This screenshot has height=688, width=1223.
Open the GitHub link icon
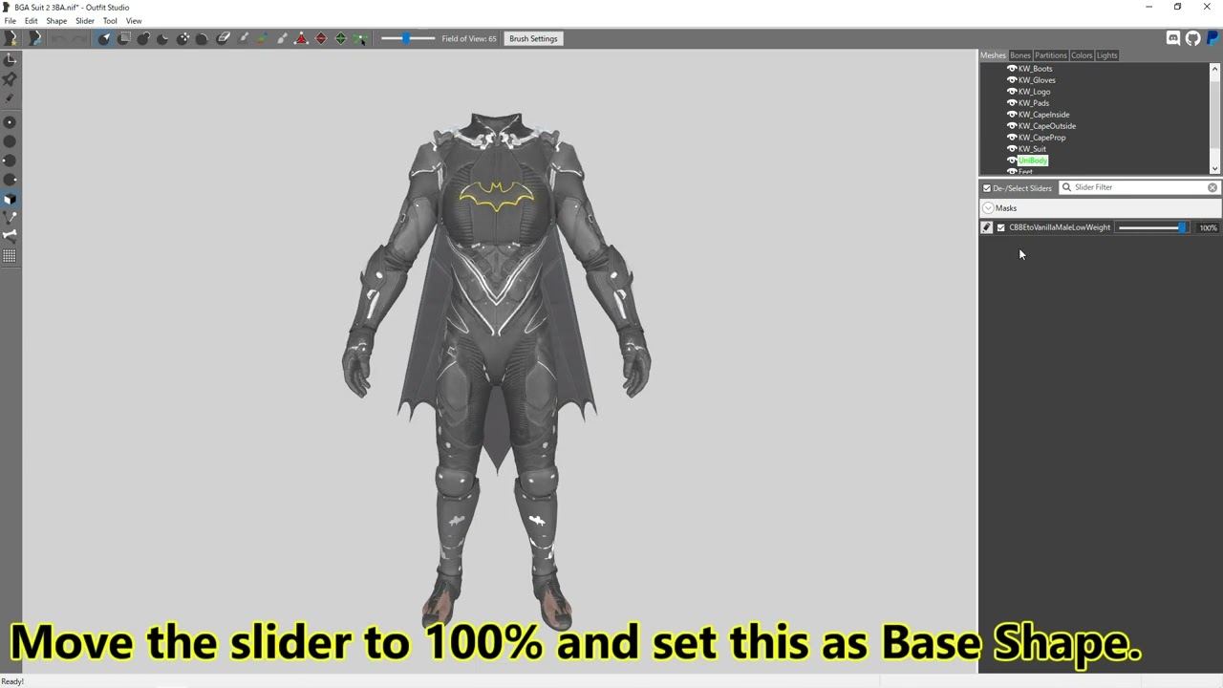tap(1192, 38)
